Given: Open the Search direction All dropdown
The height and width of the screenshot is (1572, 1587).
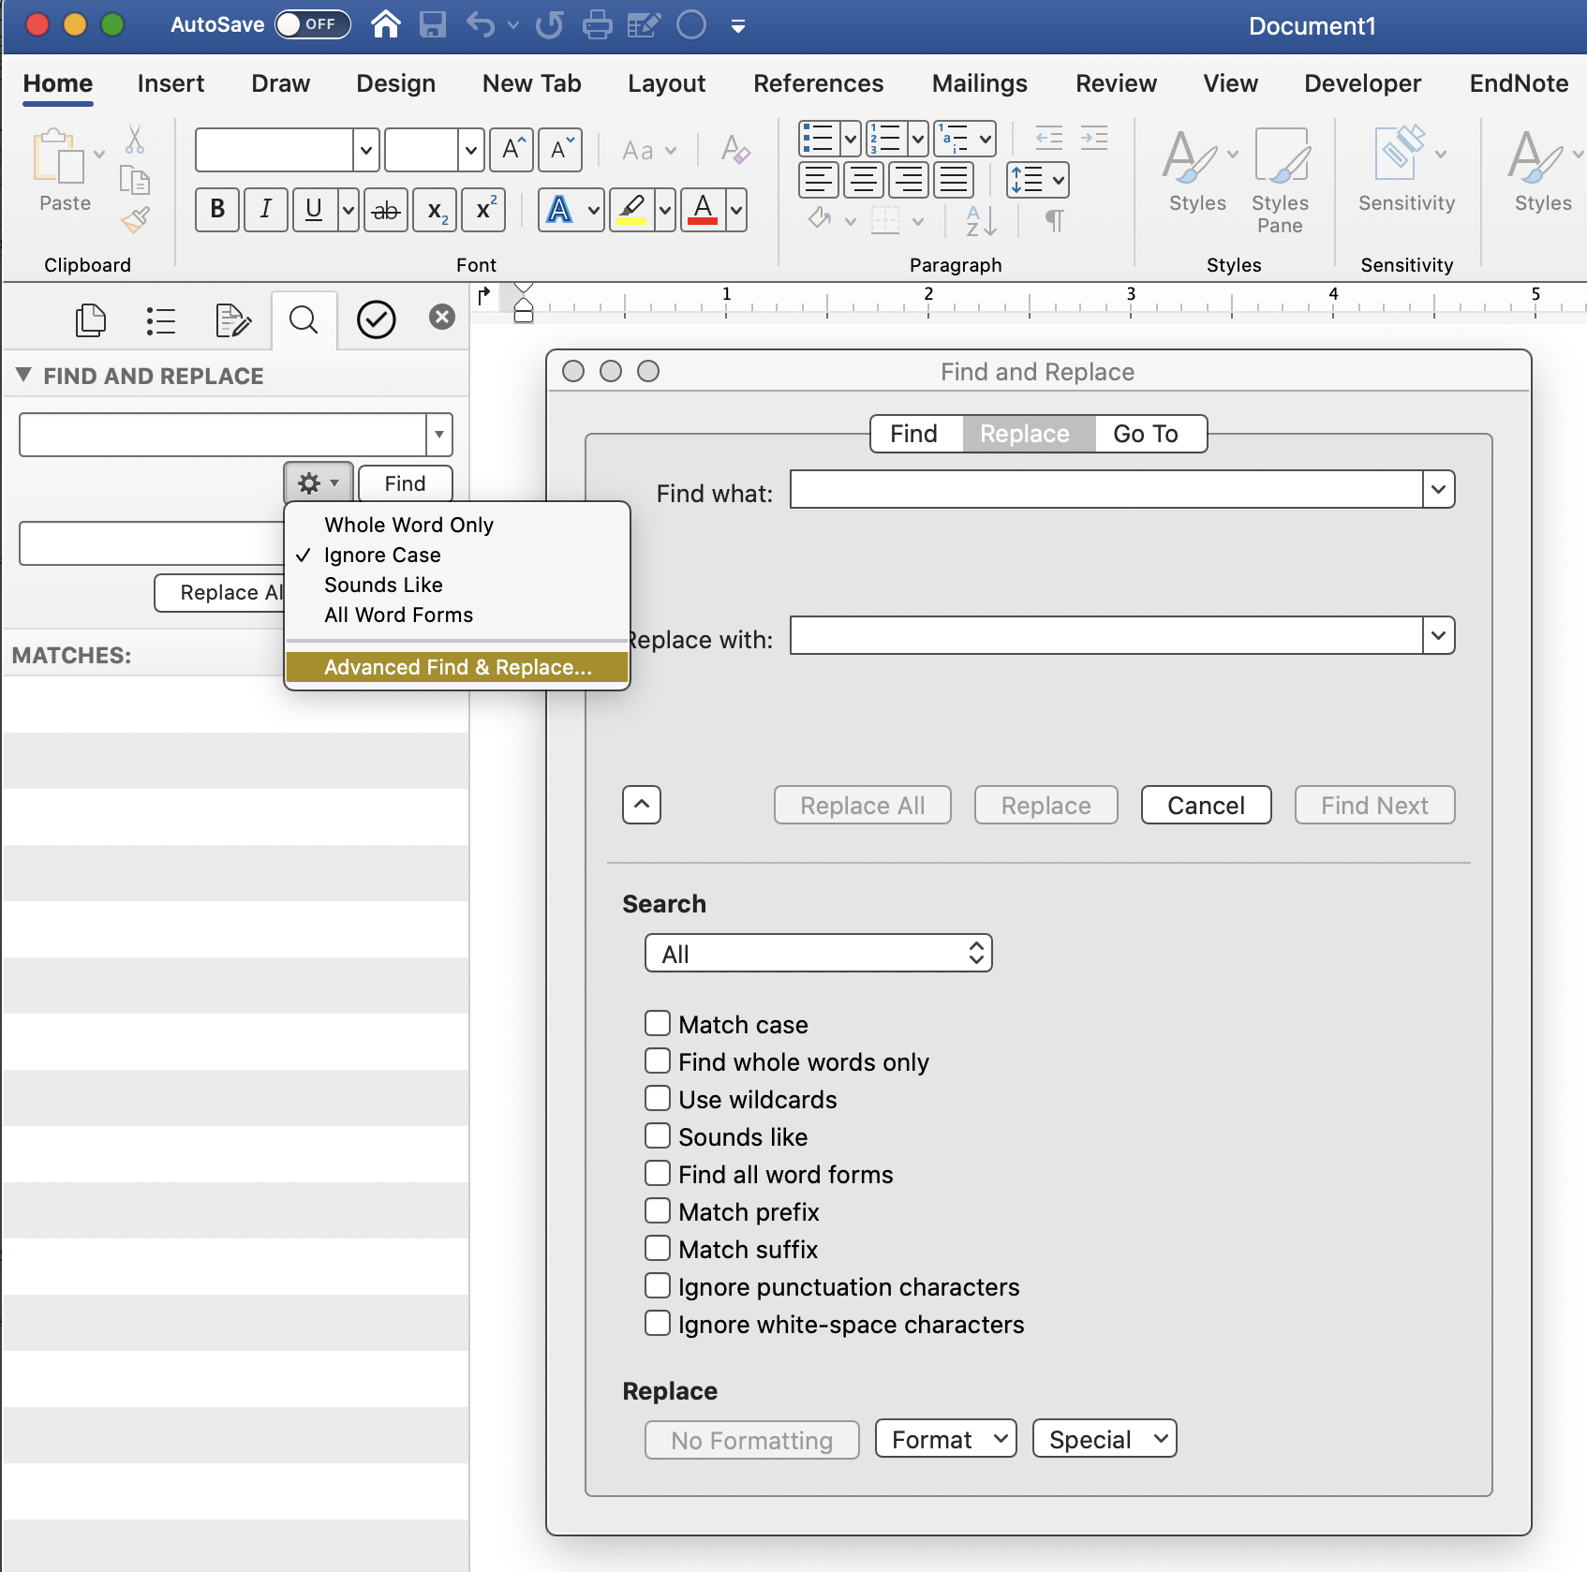Looking at the screenshot, I should pyautogui.click(x=818, y=954).
